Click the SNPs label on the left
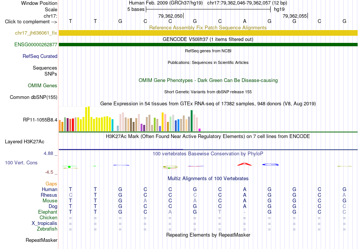Image resolution: width=358 pixels, height=249 pixels. [x=51, y=74]
